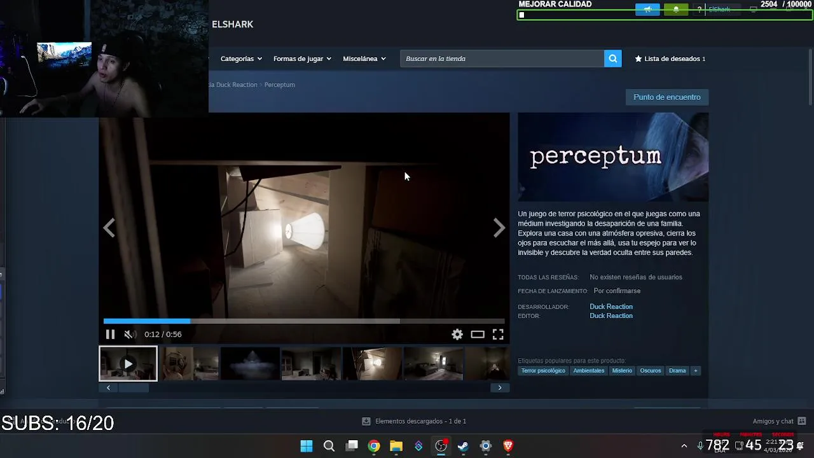The height and width of the screenshot is (458, 814).
Task: Select Misterio tag
Action: pos(622,371)
